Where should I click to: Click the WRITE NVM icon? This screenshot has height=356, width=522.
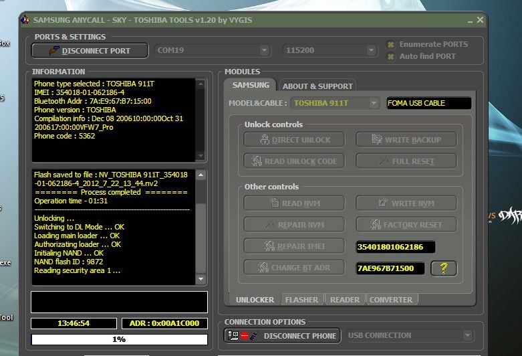pyautogui.click(x=383, y=202)
